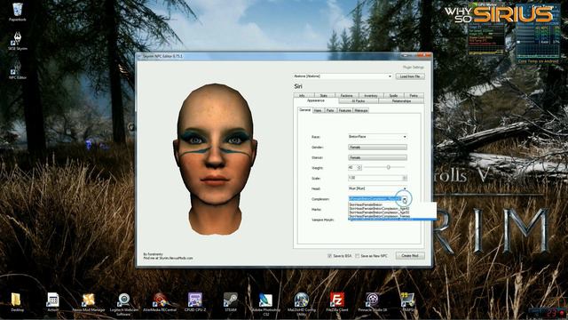Click the Complexion dropdown arrow

click(x=405, y=199)
